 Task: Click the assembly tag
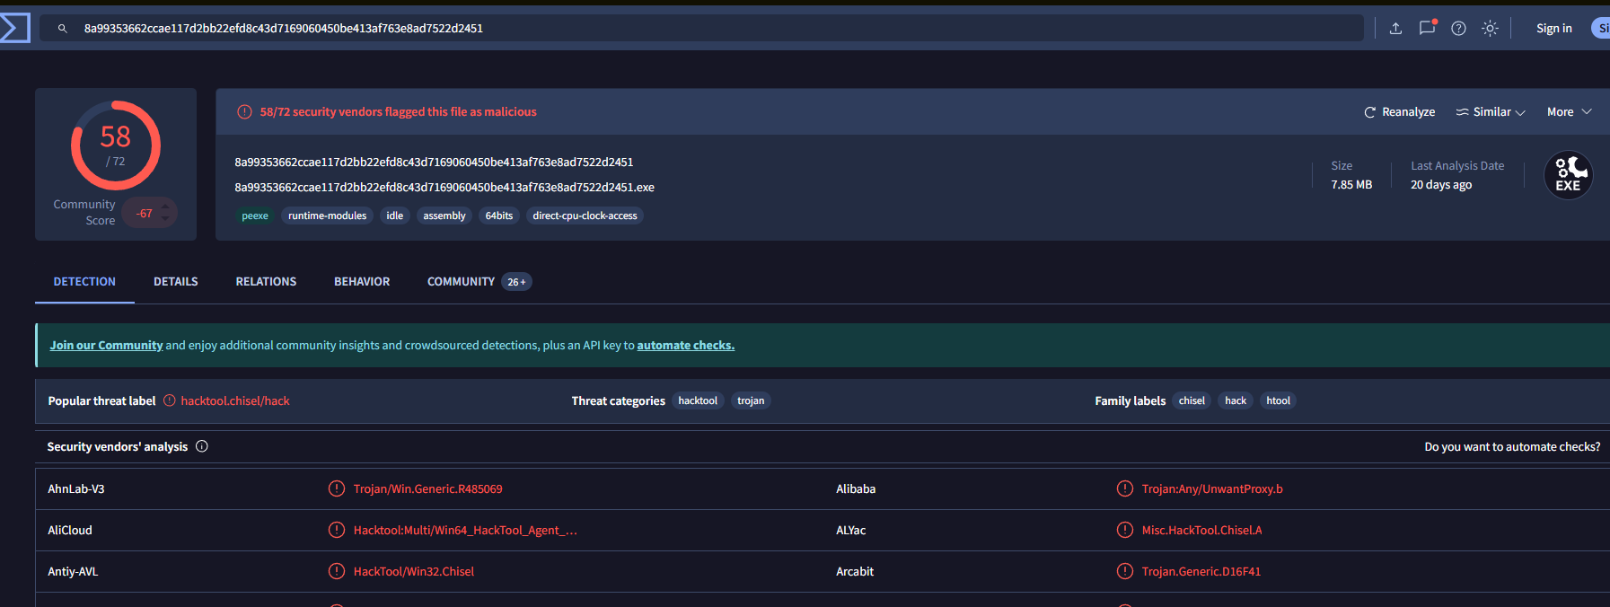click(444, 216)
